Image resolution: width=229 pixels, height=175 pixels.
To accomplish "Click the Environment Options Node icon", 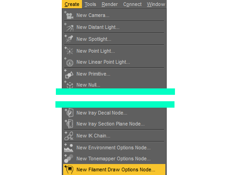I will click(69, 148).
